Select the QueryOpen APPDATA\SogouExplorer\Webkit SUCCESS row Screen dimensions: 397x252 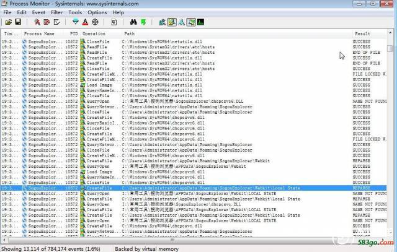tap(194, 167)
